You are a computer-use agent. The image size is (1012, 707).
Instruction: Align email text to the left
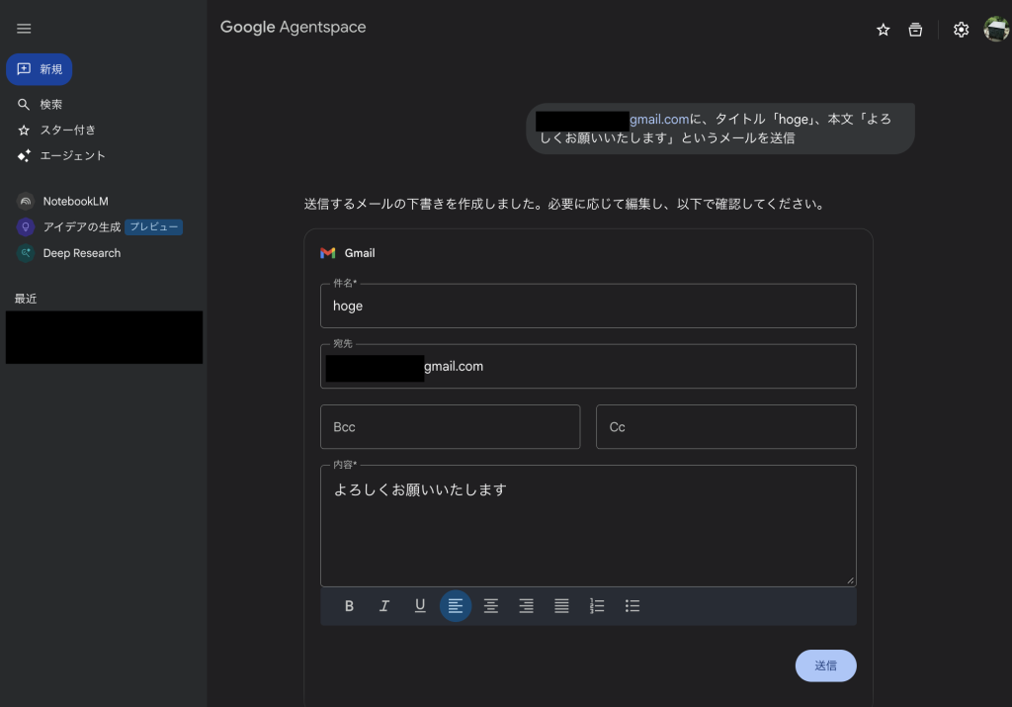(x=456, y=606)
